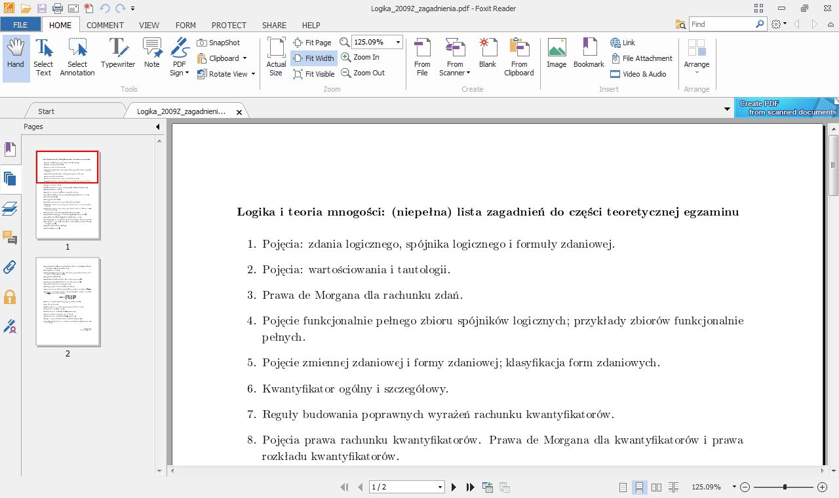Open the COMMENT ribbon tab
Screen dimensions: 839x498
[105, 25]
